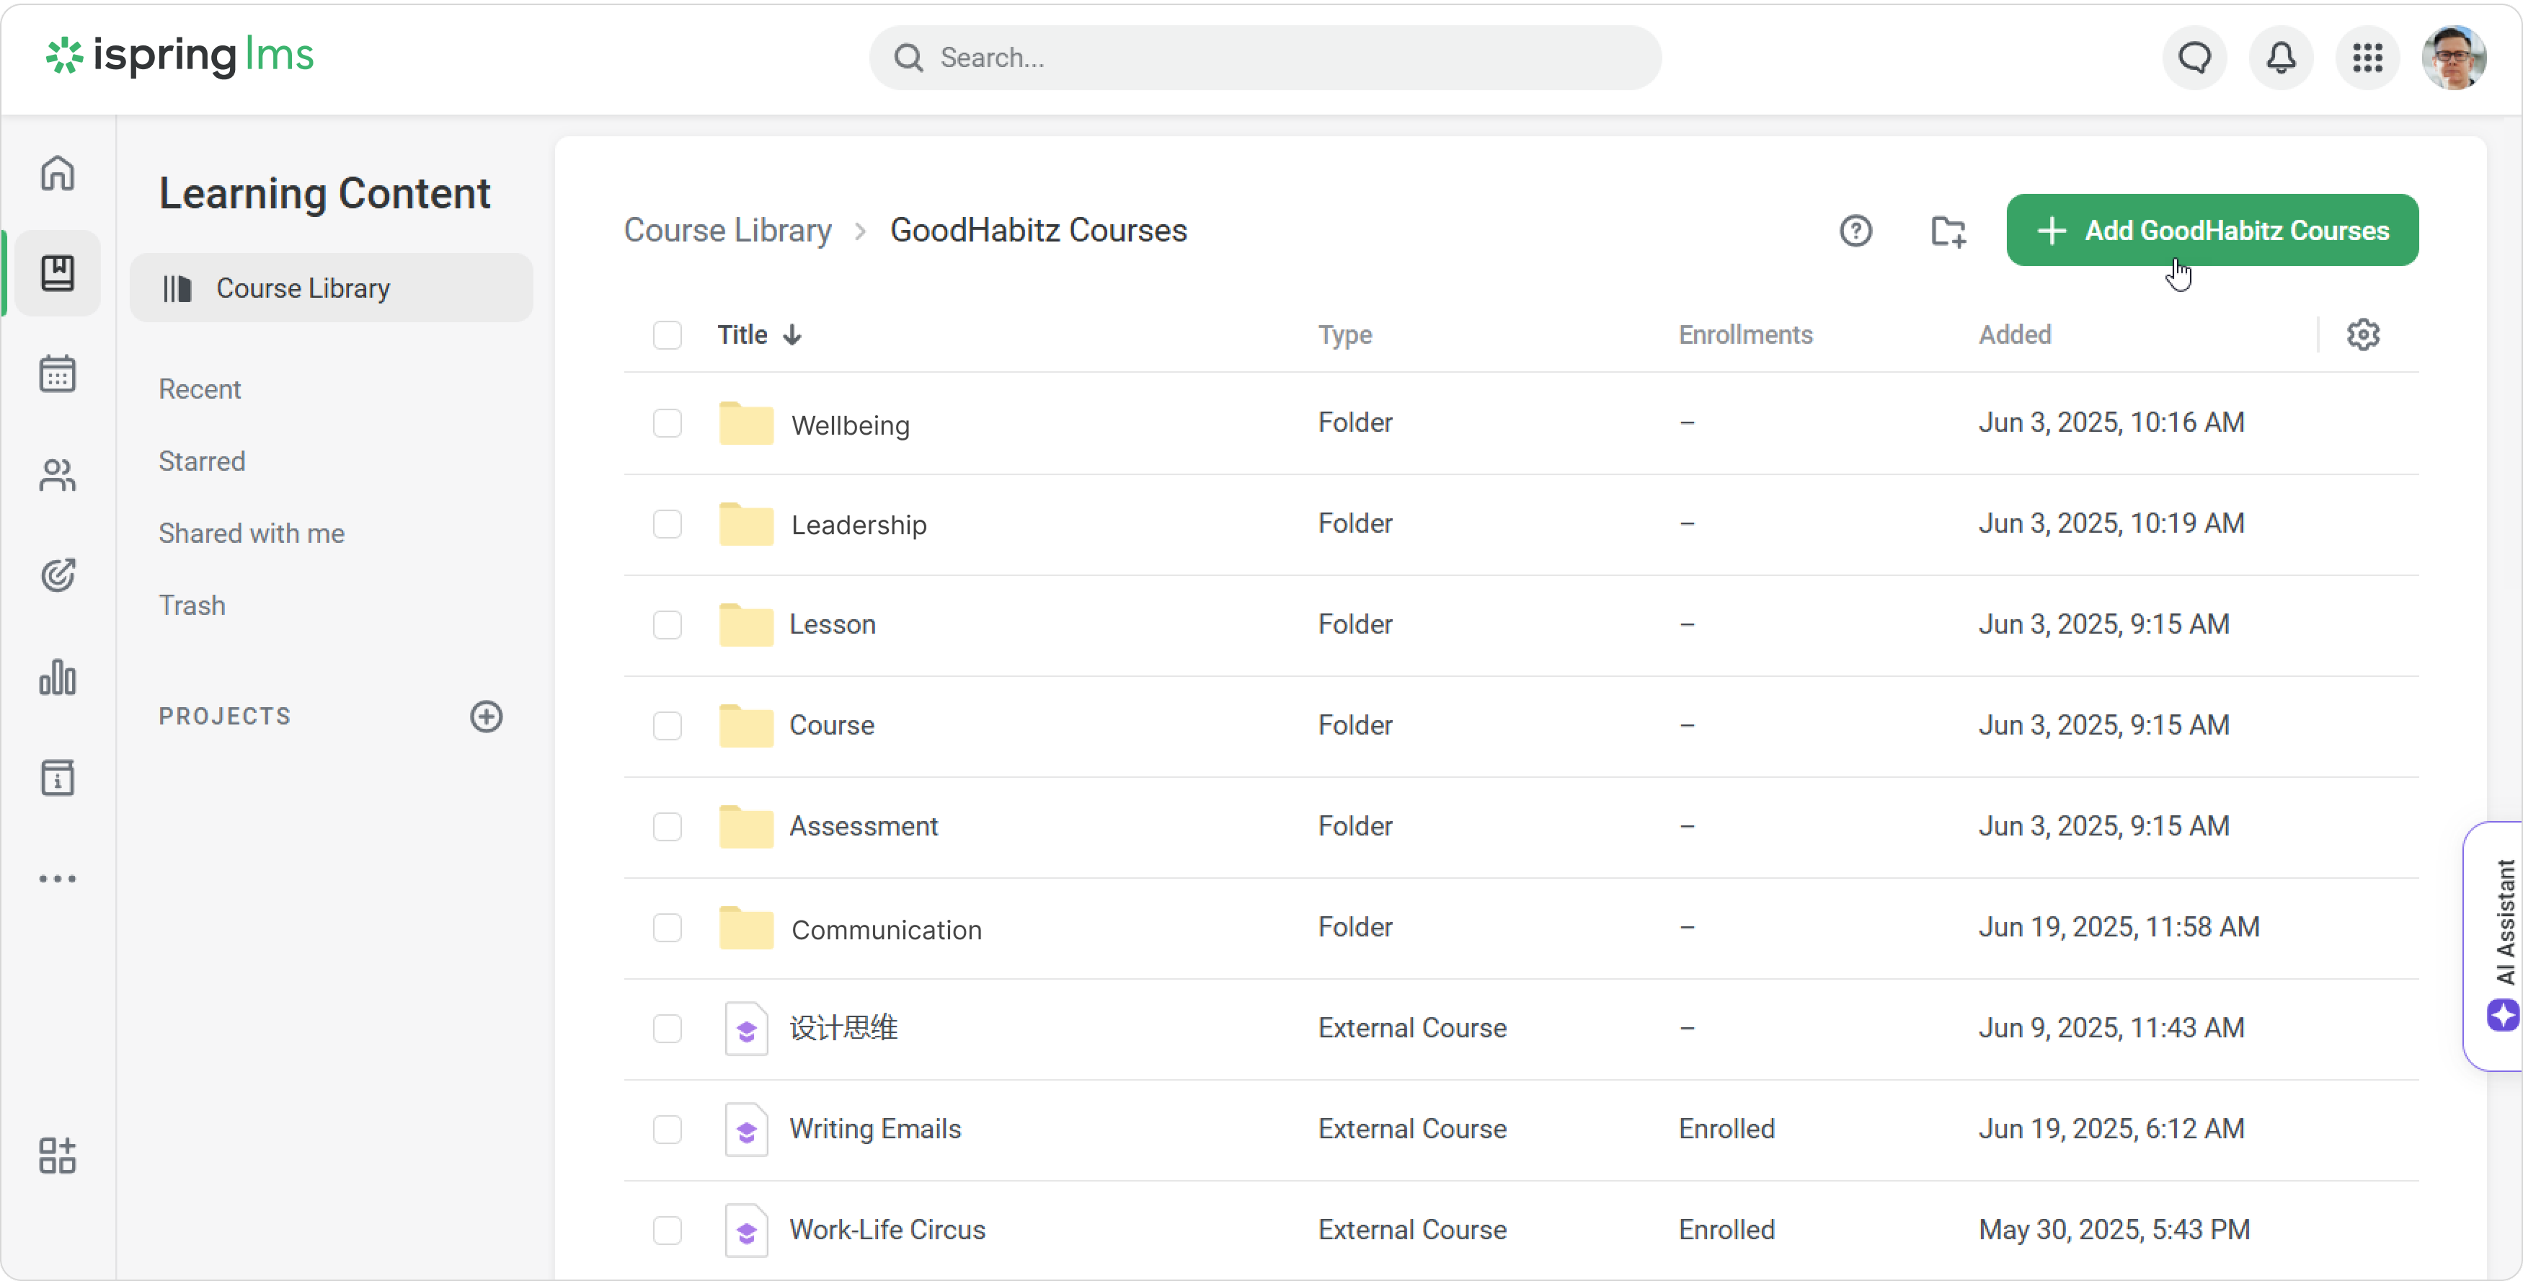Toggle the select all checkbox in header

pyautogui.click(x=667, y=335)
